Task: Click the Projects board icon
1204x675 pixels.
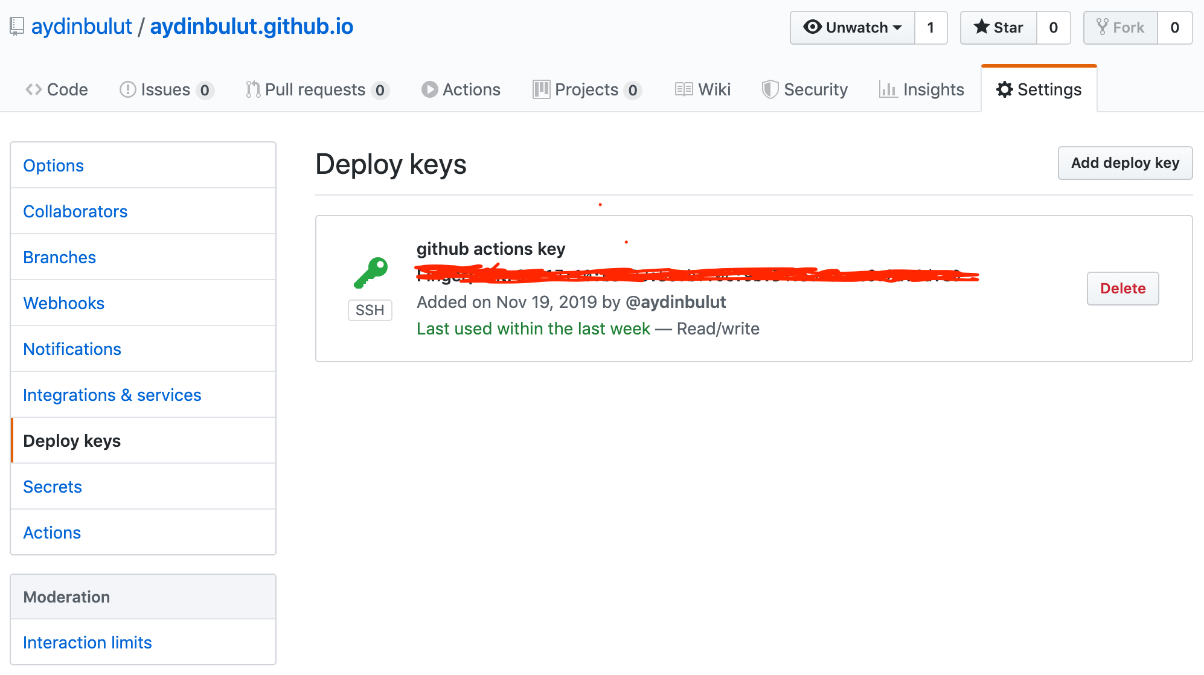Action: point(542,89)
